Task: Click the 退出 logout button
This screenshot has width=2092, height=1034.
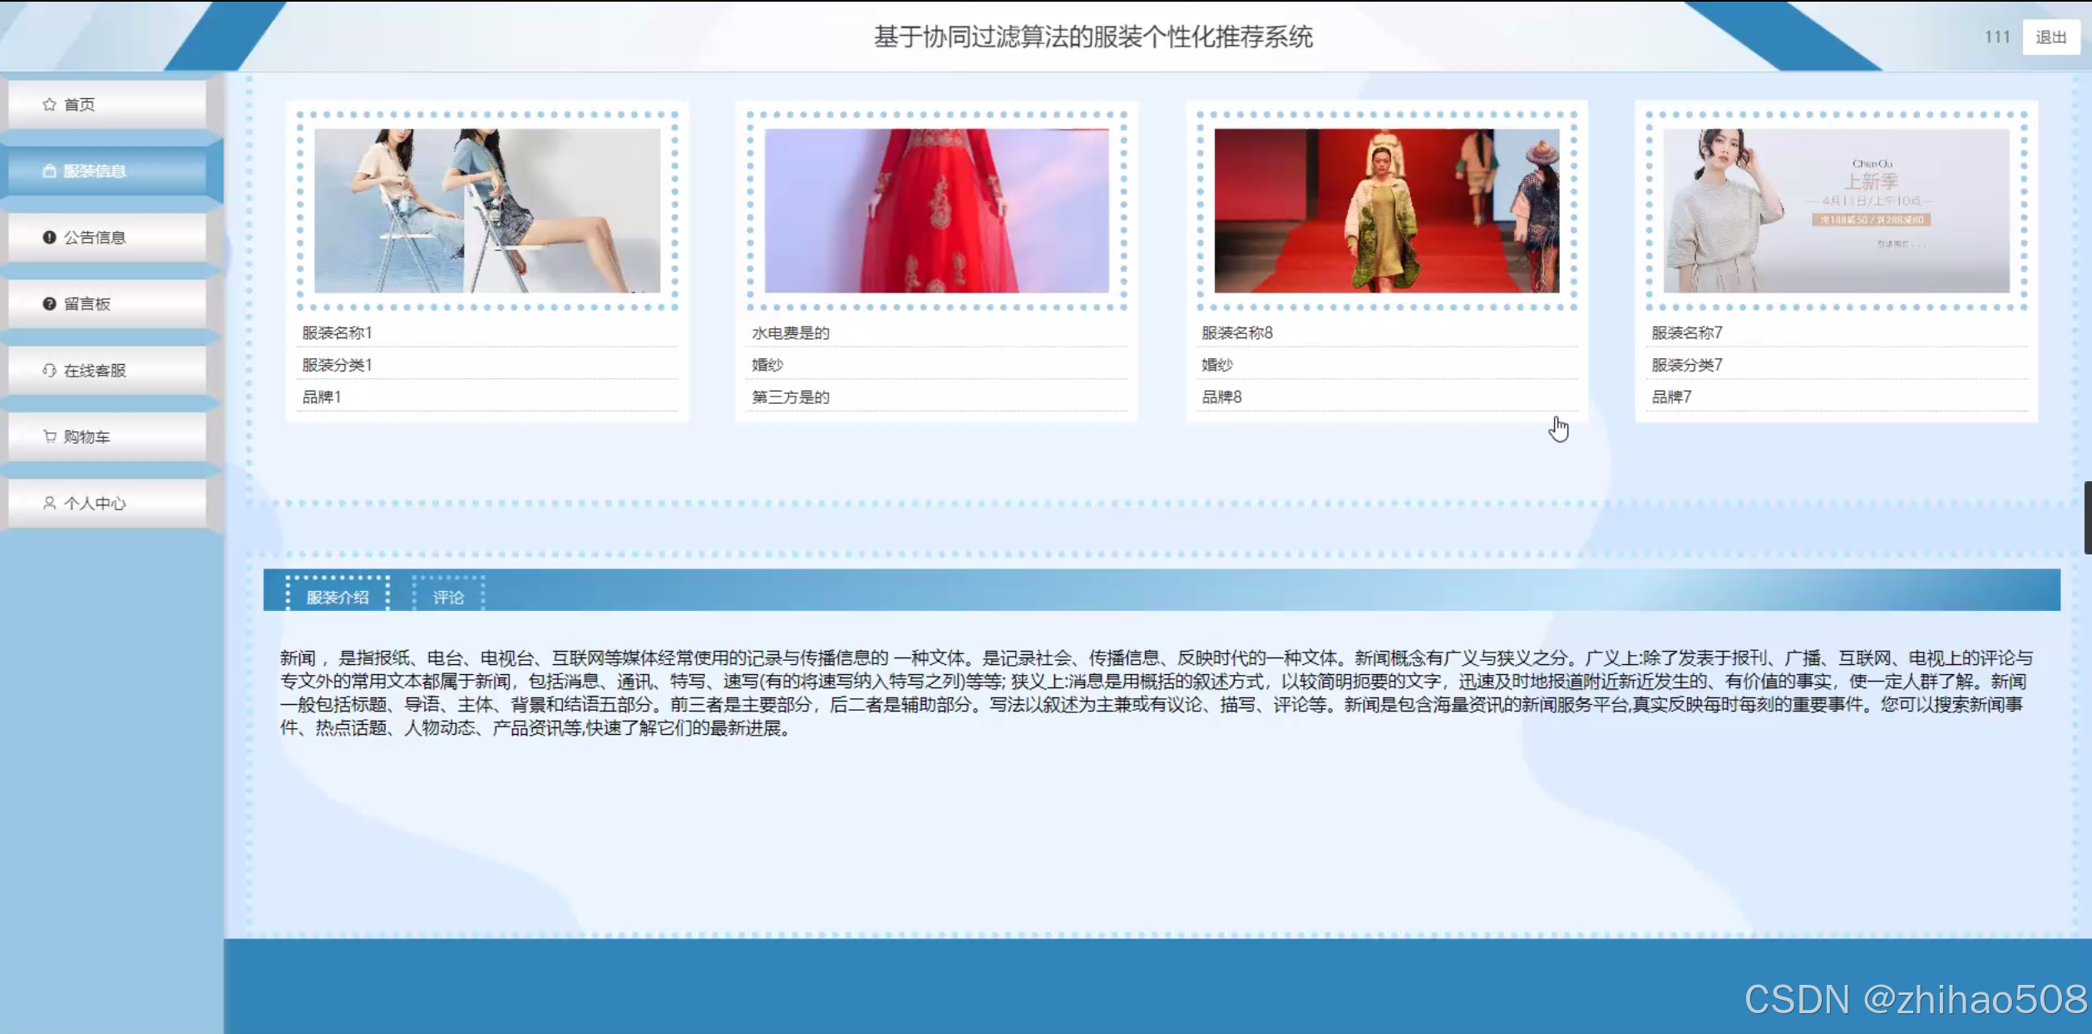Action: 2050,37
